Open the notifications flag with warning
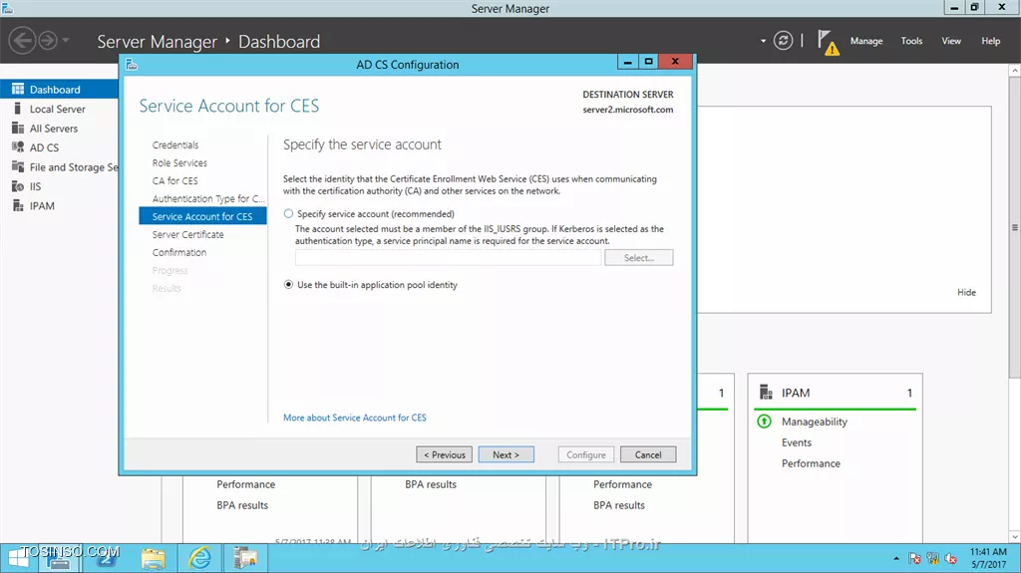The width and height of the screenshot is (1021, 573). (x=828, y=42)
